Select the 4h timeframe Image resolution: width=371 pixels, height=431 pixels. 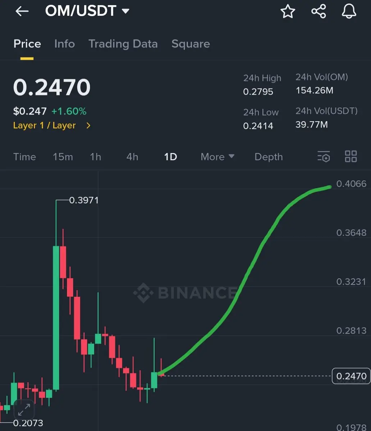132,157
